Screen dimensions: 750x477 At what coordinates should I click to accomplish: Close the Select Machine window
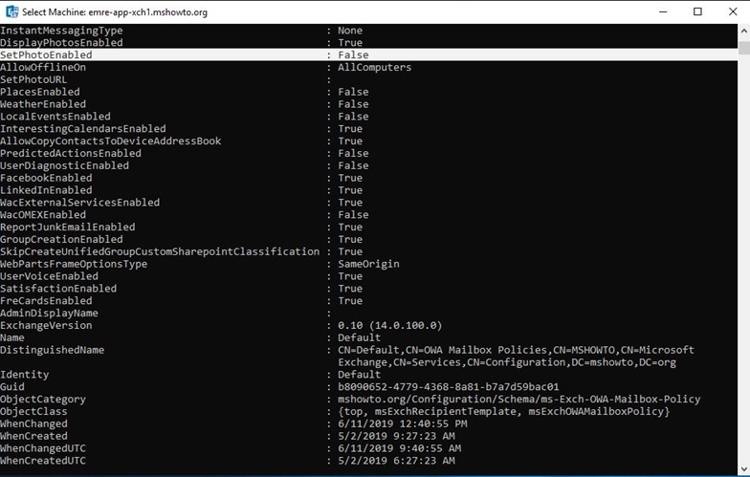pyautogui.click(x=733, y=11)
